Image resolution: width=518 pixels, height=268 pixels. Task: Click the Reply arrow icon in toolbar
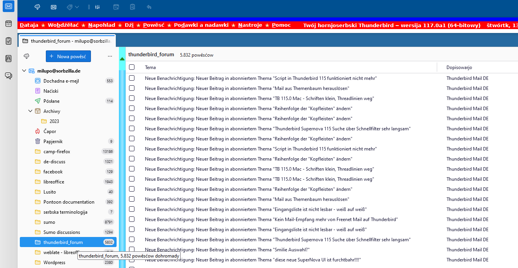149,7
